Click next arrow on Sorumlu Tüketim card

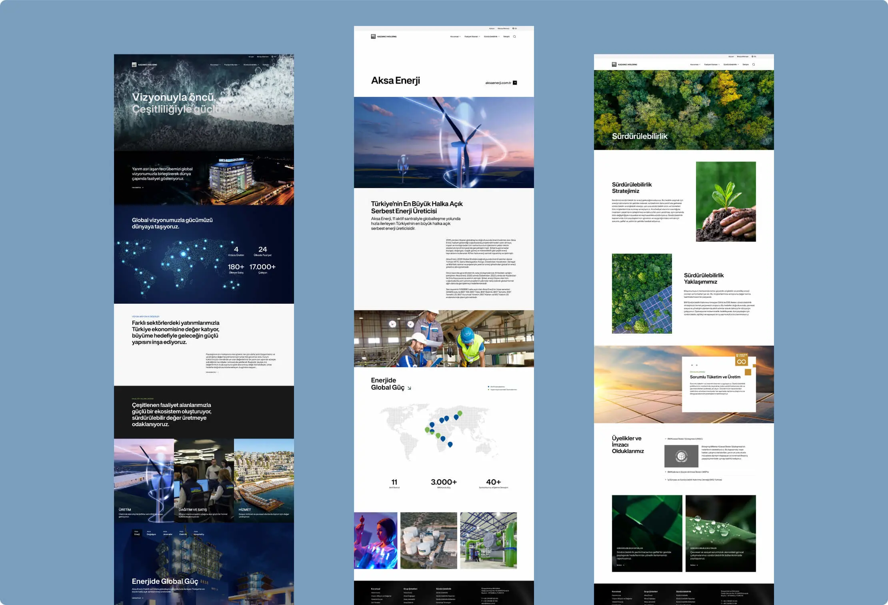[697, 365]
